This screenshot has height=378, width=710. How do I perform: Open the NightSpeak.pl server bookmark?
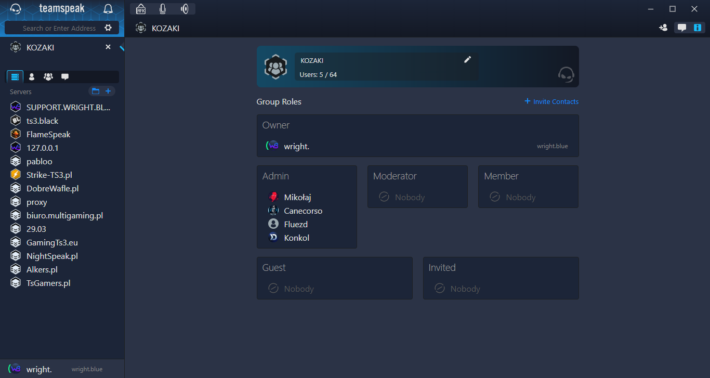52,256
